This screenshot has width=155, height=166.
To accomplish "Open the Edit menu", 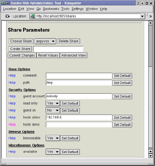I will [21, 9].
